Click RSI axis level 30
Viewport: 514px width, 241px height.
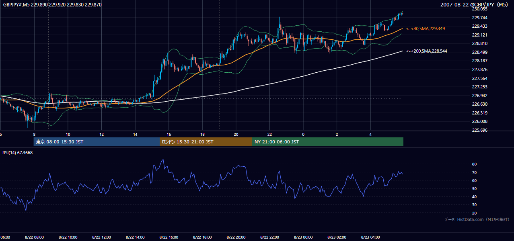(x=474, y=205)
